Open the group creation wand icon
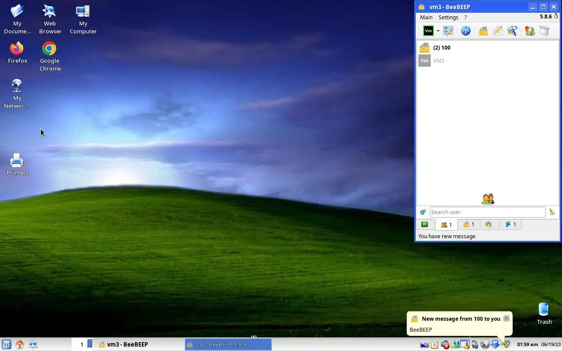The height and width of the screenshot is (351, 562). [x=512, y=31]
